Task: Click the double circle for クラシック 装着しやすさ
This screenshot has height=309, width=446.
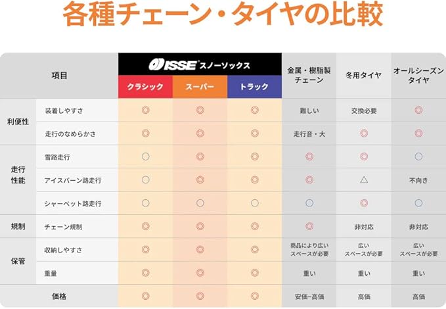Action: (x=146, y=110)
